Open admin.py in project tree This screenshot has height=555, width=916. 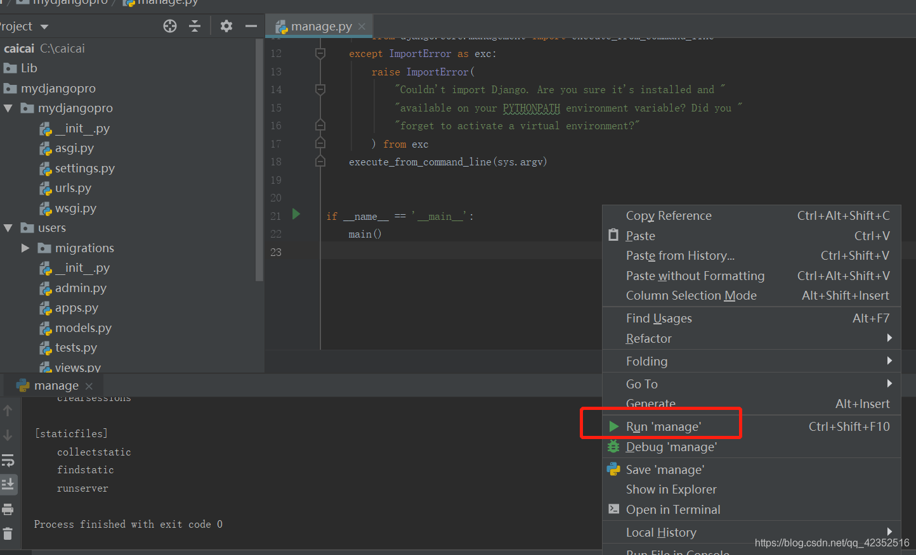tap(73, 288)
